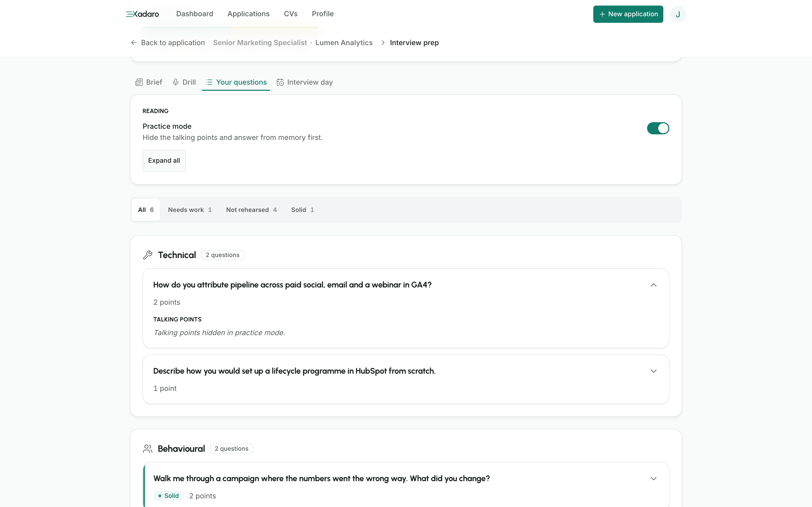The image size is (812, 507).
Task: Click the Solid status badge
Action: tap(168, 496)
